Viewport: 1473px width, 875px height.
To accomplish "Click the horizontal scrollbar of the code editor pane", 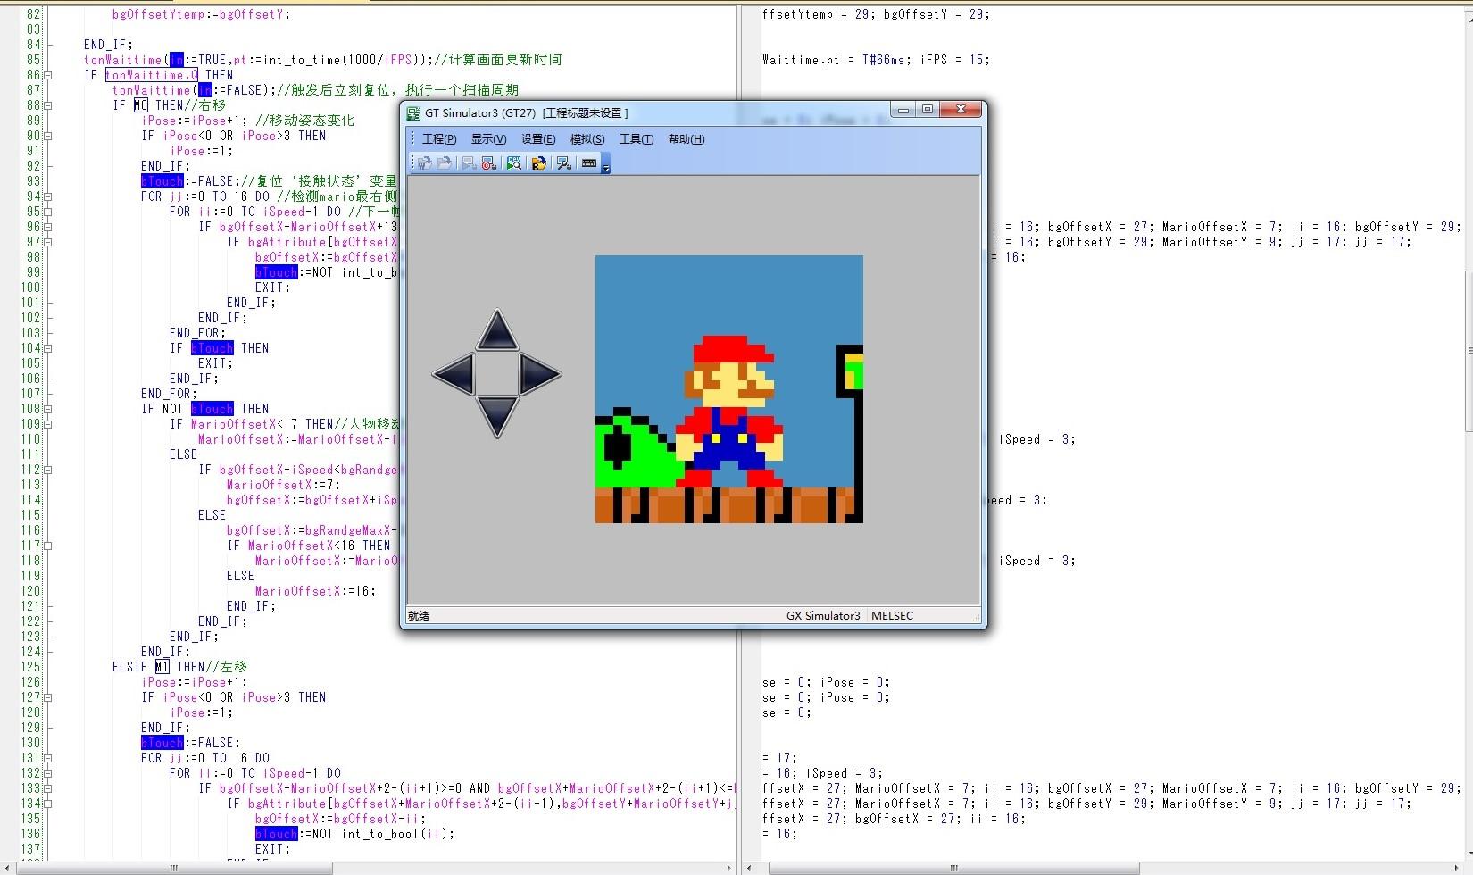I will click(x=175, y=868).
